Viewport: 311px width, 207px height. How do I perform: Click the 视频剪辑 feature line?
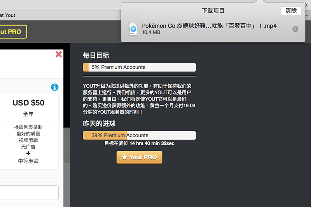tap(28, 140)
